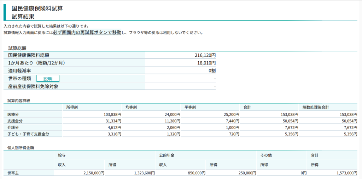Image resolution: width=362 pixels, height=179 pixels.
Task: Click the 1か月あたり（総額/12か月） label
Action: click(x=36, y=63)
